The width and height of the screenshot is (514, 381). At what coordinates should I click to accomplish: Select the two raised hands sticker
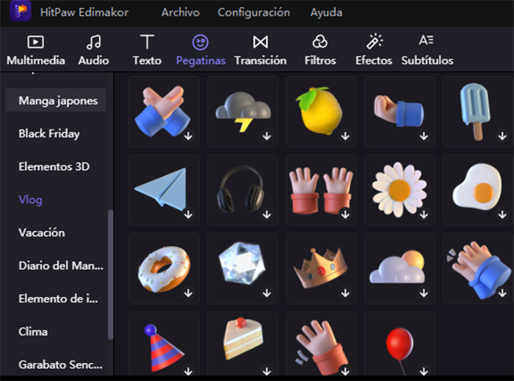(x=321, y=190)
